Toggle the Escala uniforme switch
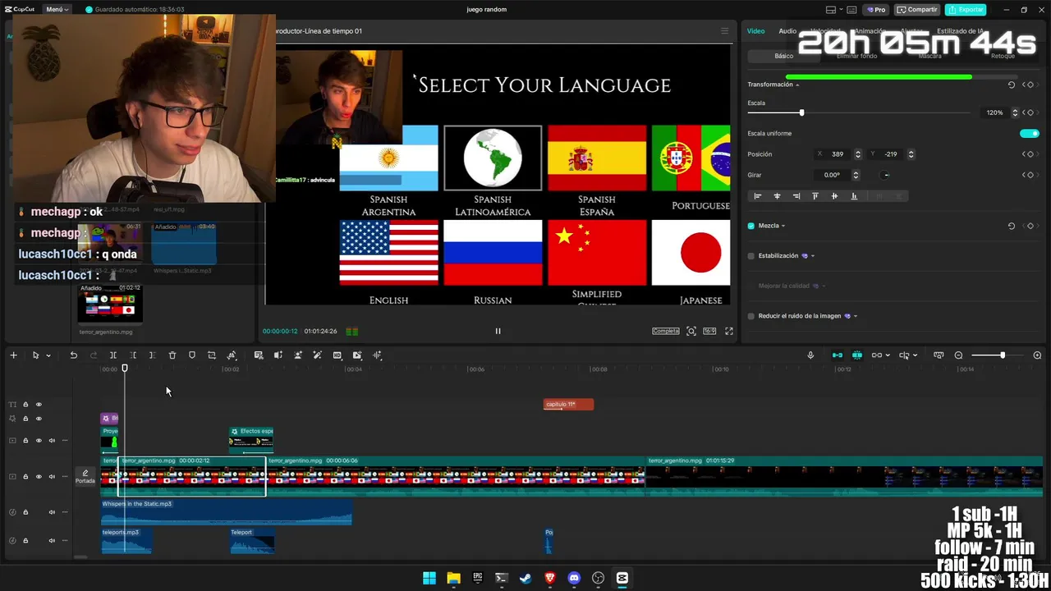 tap(1029, 133)
